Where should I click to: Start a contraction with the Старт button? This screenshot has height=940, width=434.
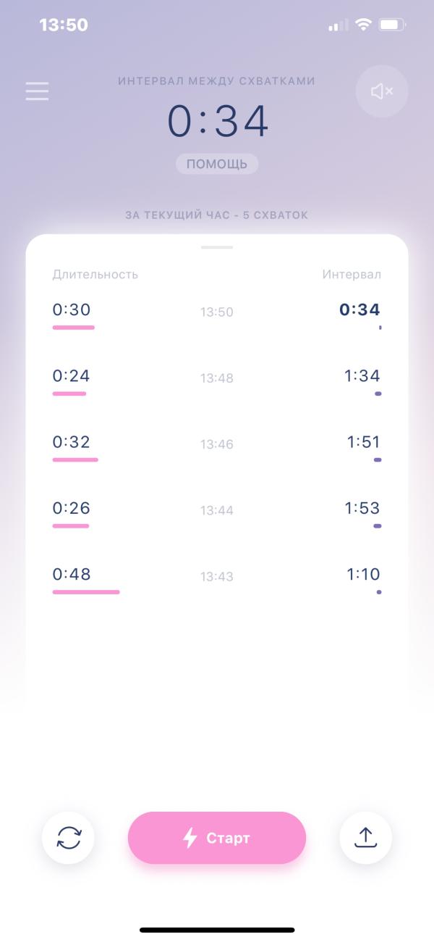point(217,838)
